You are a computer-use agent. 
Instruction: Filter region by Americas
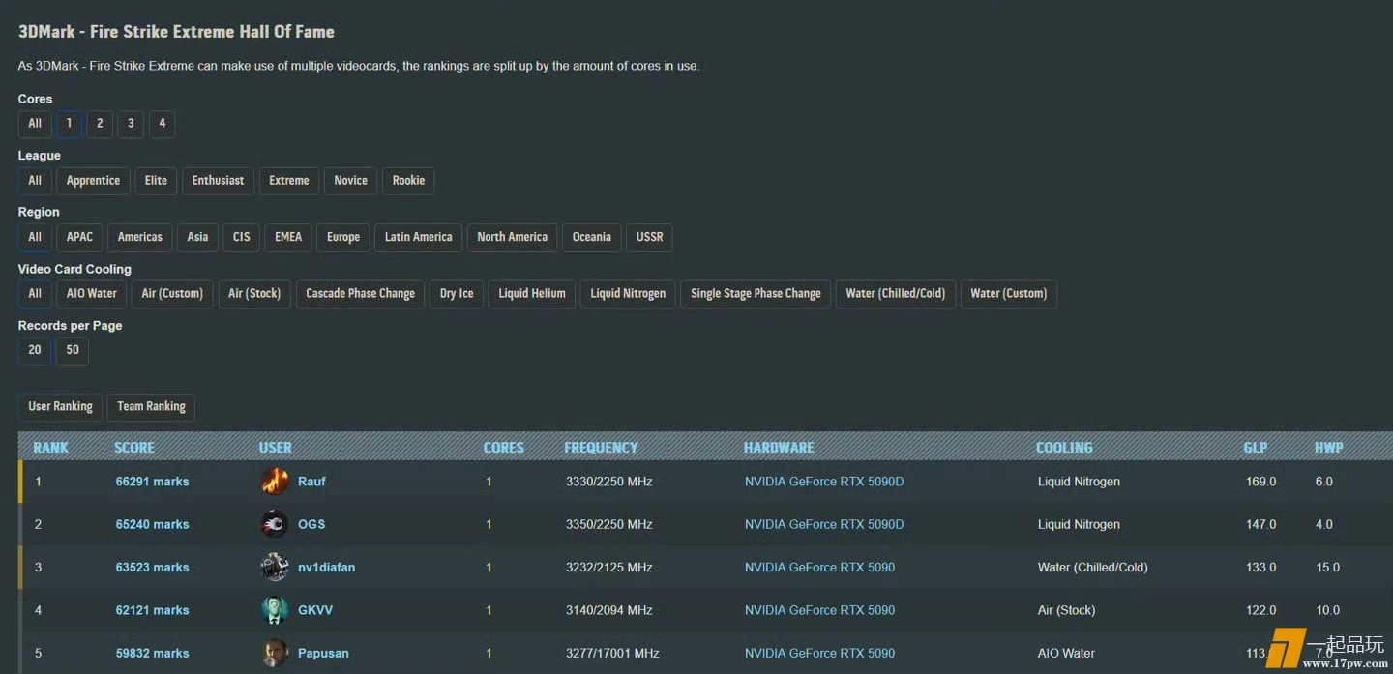click(x=140, y=237)
